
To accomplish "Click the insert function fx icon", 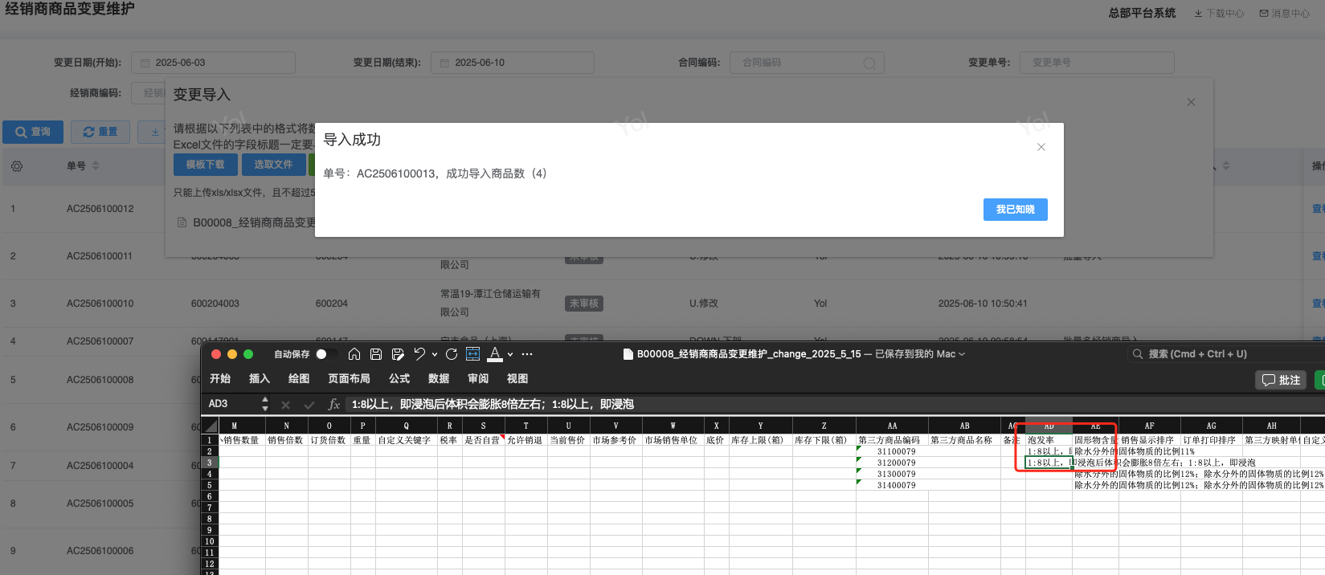I will click(333, 404).
